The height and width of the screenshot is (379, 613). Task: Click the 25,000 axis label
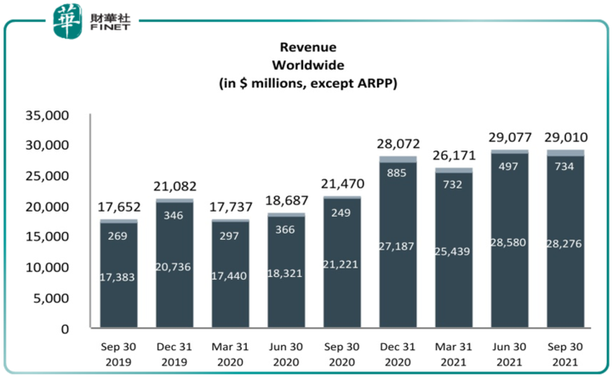(x=47, y=176)
